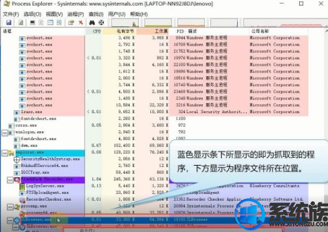
Task: Click the red Kill Process icon
Action: point(81,23)
